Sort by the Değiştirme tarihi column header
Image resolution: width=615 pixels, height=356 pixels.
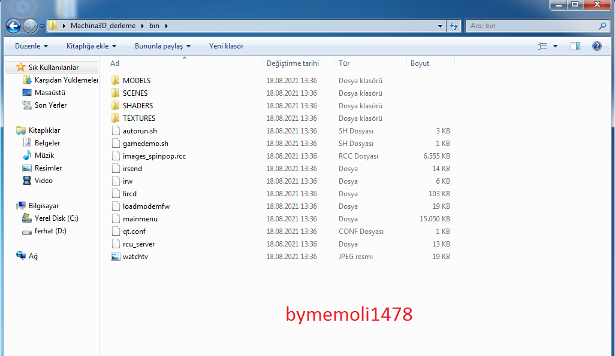click(x=293, y=63)
